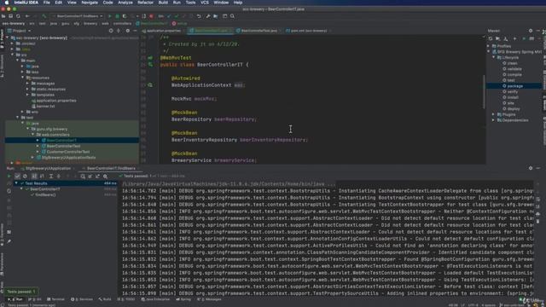Expand the java folder under test
The width and height of the screenshot is (546, 307).
click(23, 123)
